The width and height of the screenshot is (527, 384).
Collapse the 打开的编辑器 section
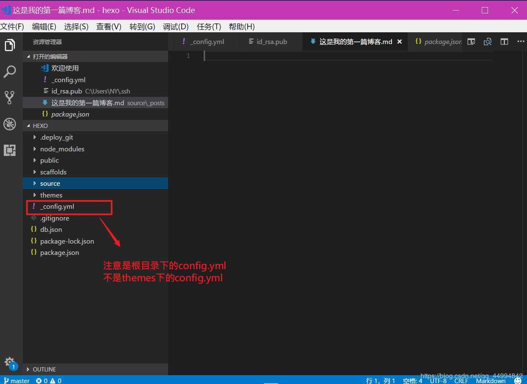tap(95, 56)
